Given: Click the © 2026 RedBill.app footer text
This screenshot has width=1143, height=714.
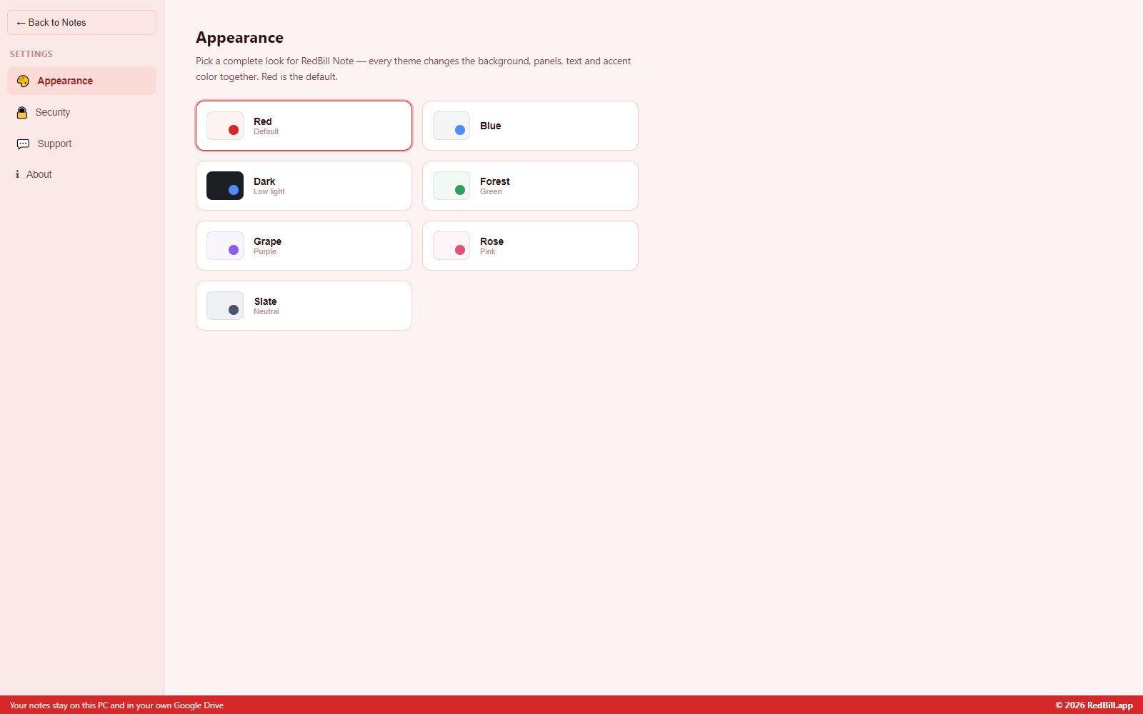Looking at the screenshot, I should pos(1094,705).
